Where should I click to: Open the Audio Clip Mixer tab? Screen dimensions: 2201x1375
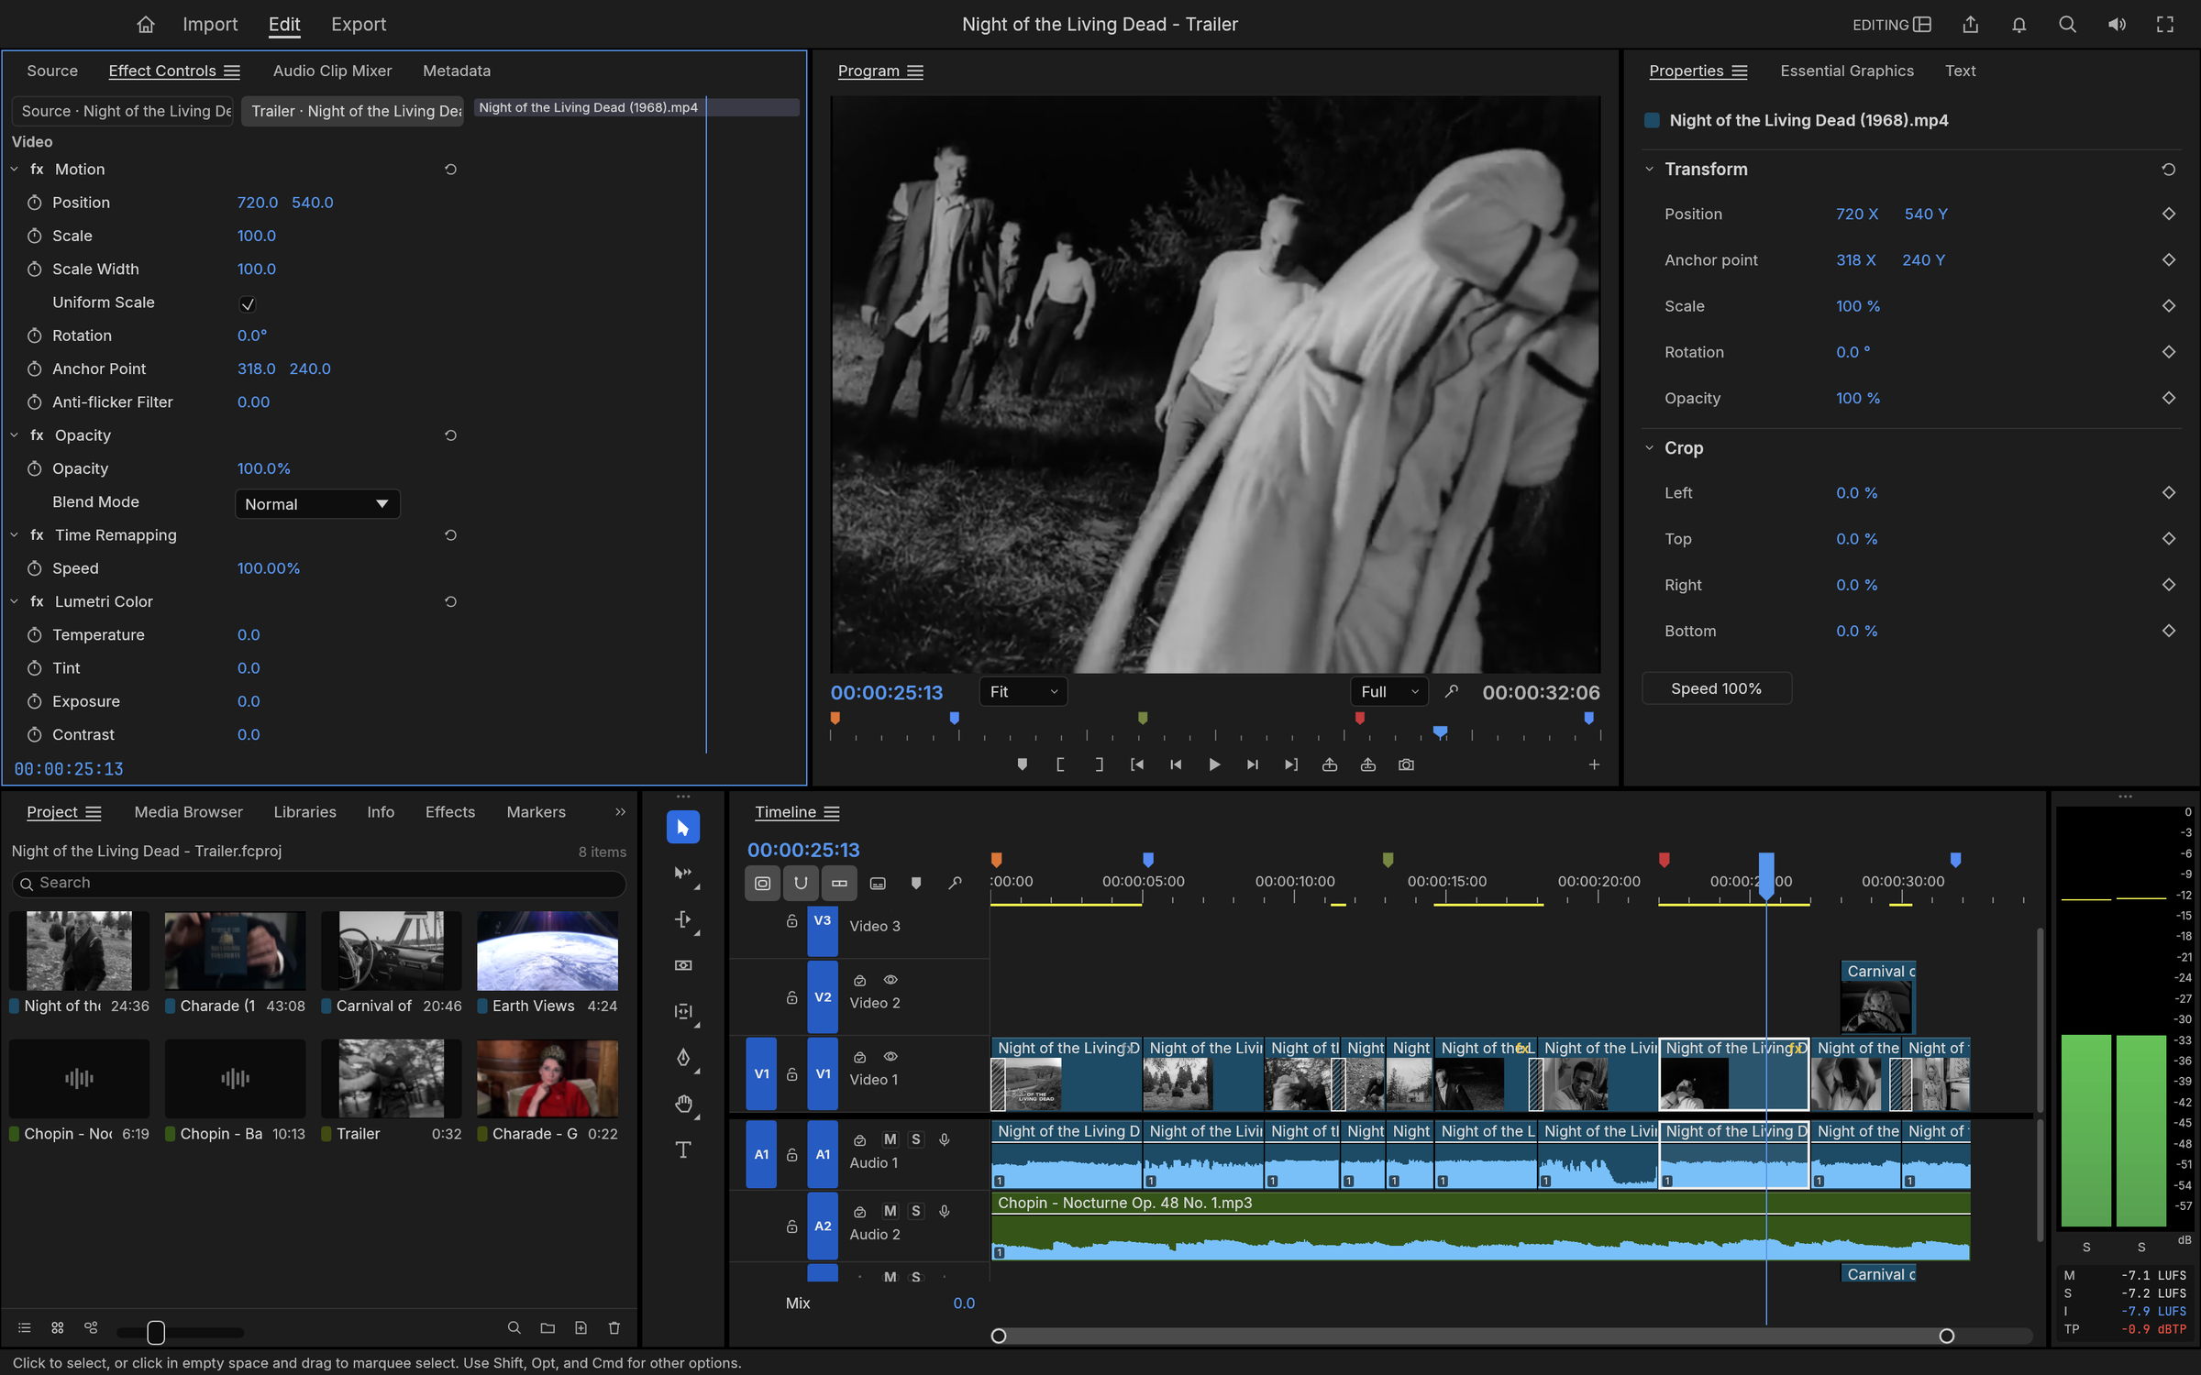pyautogui.click(x=332, y=71)
